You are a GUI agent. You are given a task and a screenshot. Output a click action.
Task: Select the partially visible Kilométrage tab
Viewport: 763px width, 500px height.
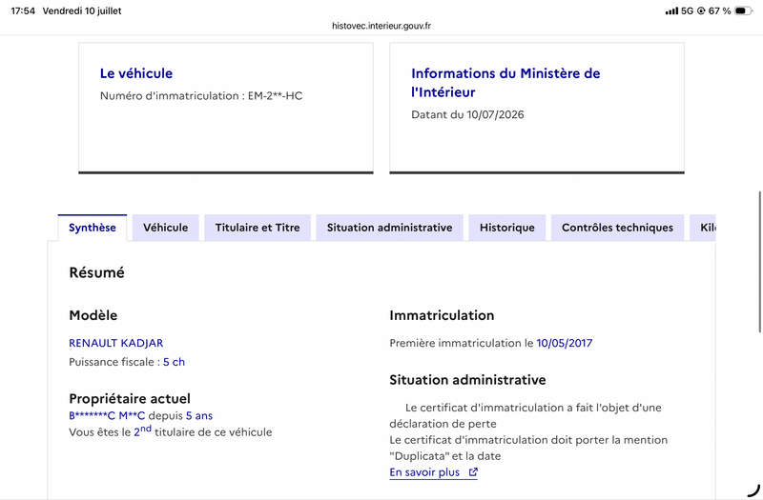[x=703, y=228]
